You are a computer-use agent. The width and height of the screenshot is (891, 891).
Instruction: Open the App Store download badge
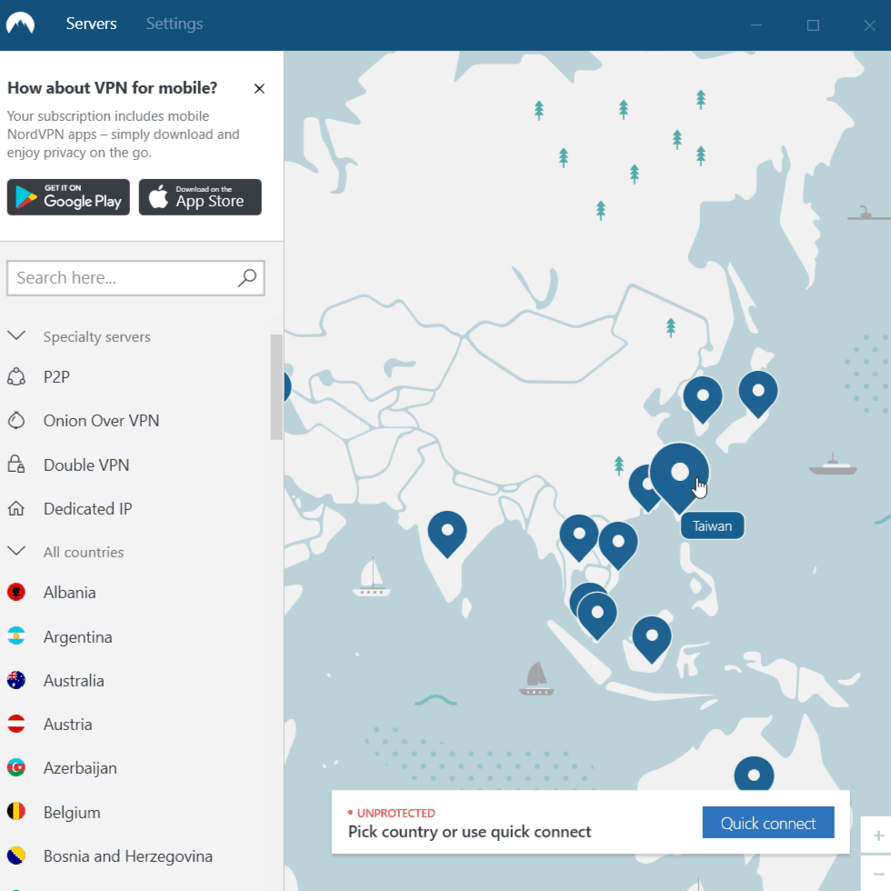[200, 197]
